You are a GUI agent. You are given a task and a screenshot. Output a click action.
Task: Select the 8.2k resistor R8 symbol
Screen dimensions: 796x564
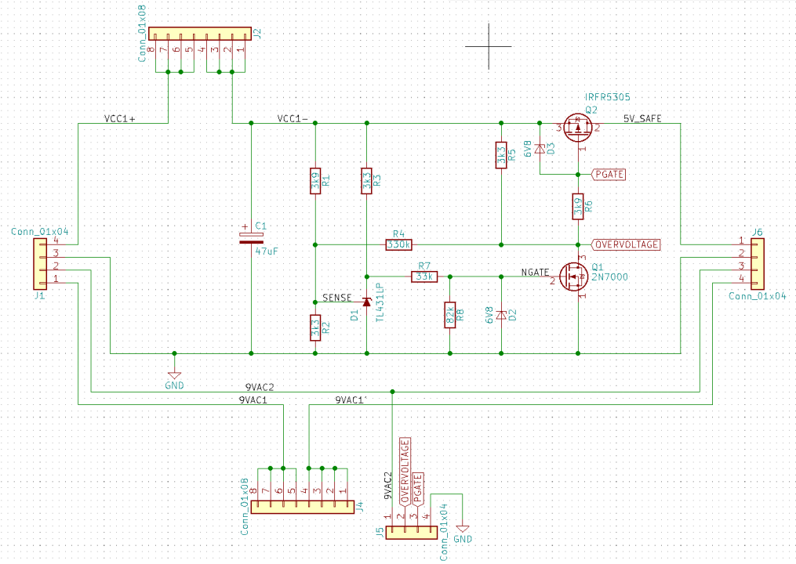point(451,316)
